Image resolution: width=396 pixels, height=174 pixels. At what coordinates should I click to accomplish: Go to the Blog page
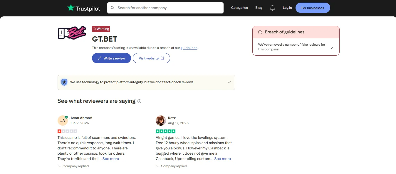[259, 8]
